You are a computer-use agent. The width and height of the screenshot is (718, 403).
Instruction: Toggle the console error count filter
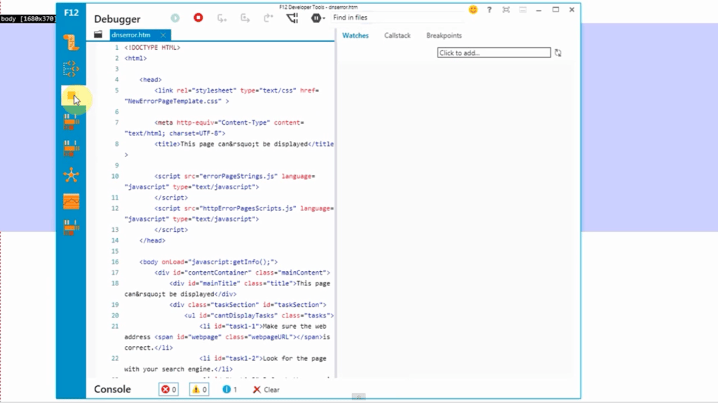(x=168, y=389)
